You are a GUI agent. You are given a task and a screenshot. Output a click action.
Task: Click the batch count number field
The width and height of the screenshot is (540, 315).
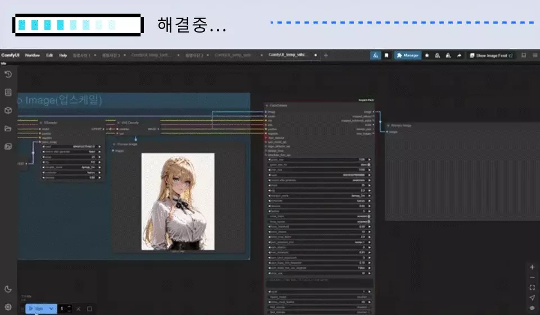[62, 309]
